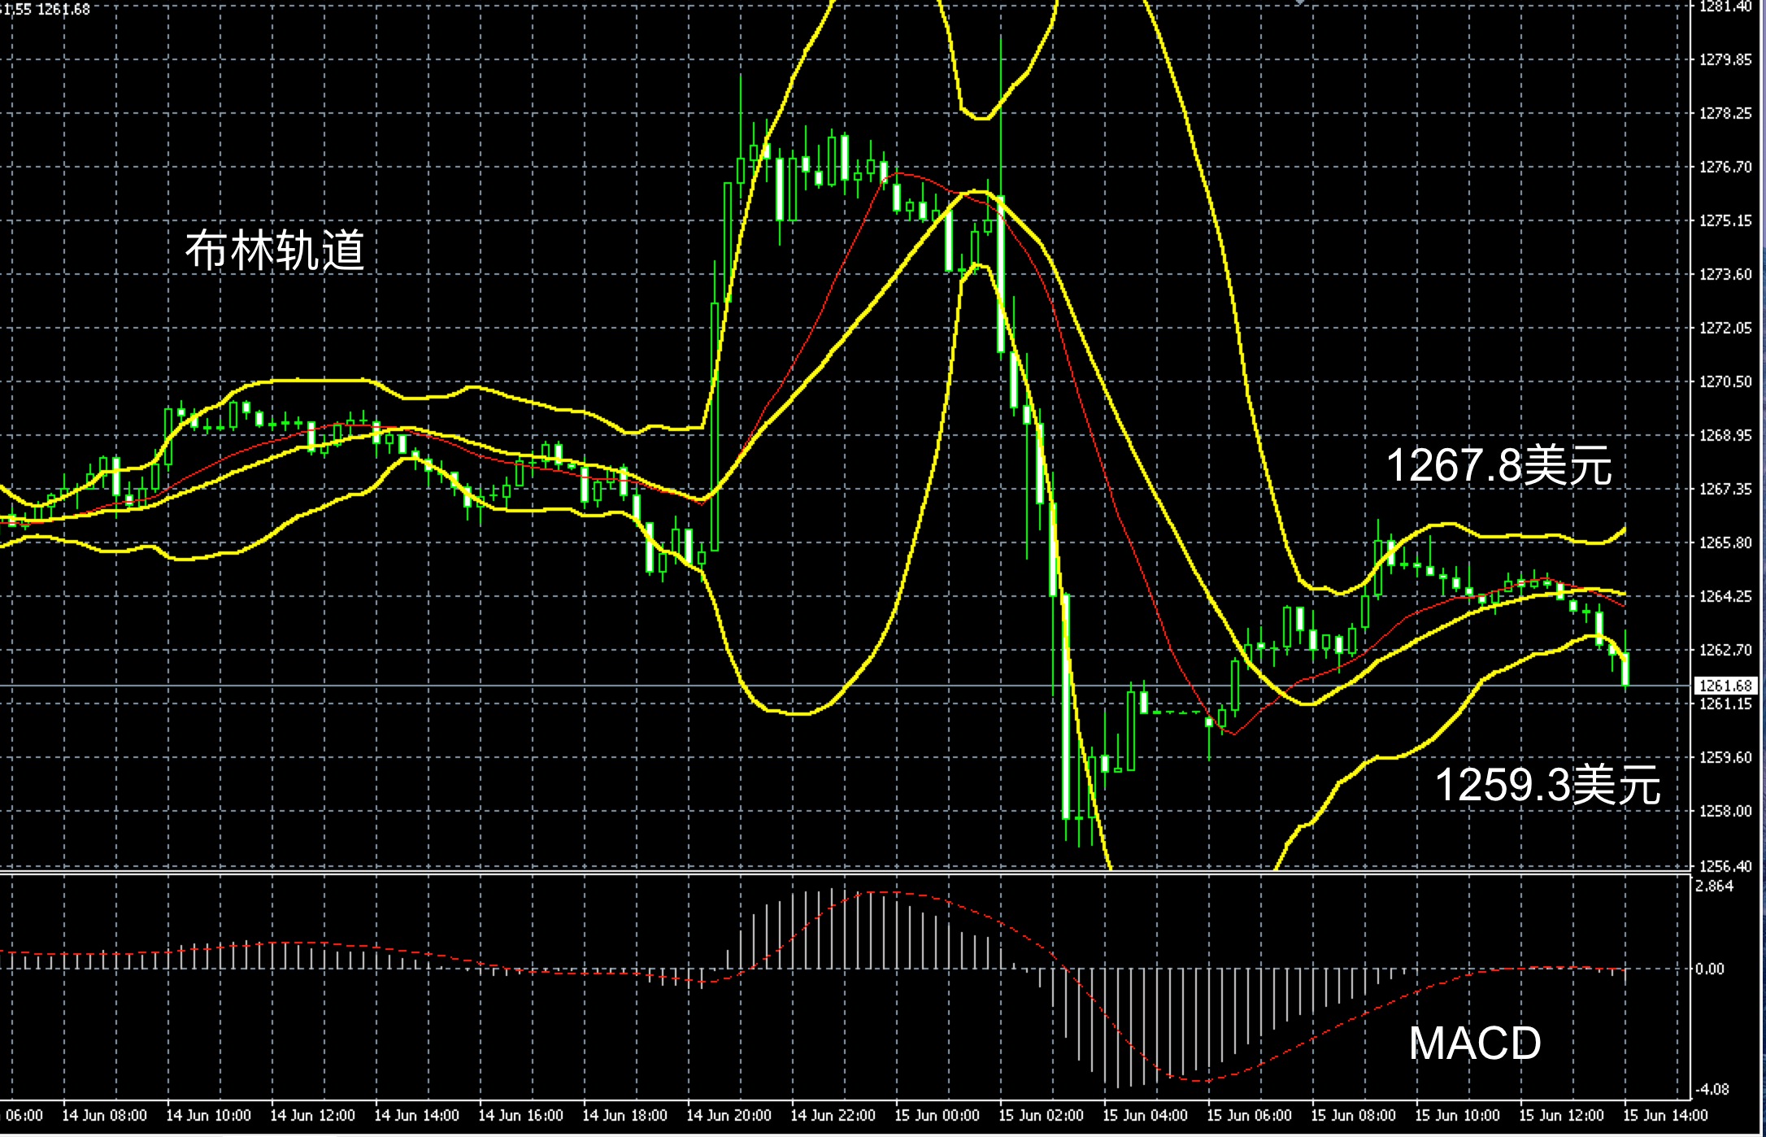Click the 1264.25 price axis label
The image size is (1766, 1137).
tap(1725, 596)
